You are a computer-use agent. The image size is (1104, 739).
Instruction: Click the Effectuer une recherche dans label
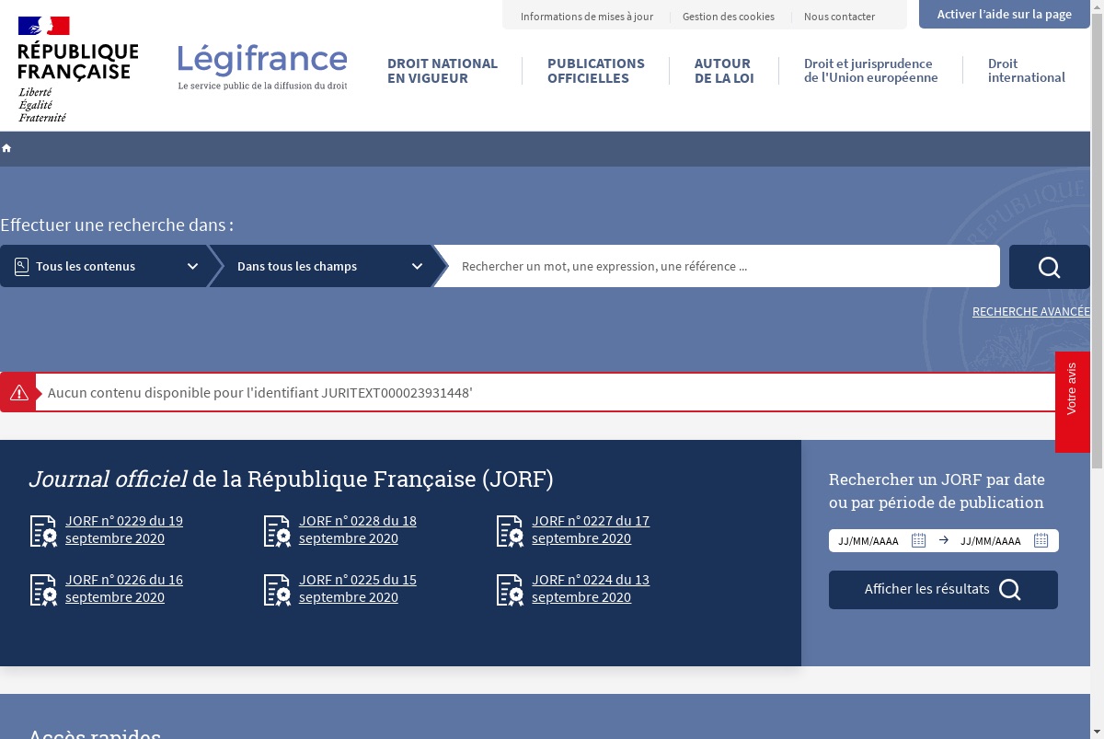[117, 225]
